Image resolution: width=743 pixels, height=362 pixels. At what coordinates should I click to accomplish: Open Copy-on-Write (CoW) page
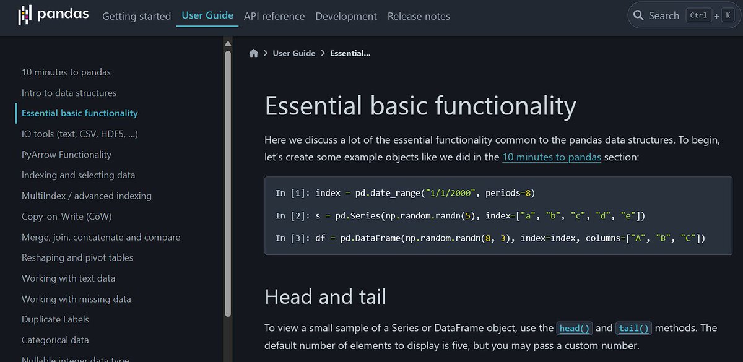(66, 217)
